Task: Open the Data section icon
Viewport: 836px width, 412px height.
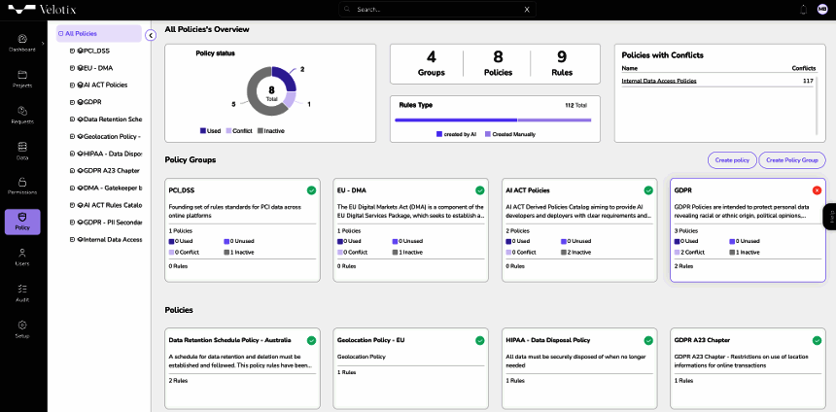Action: point(22,146)
